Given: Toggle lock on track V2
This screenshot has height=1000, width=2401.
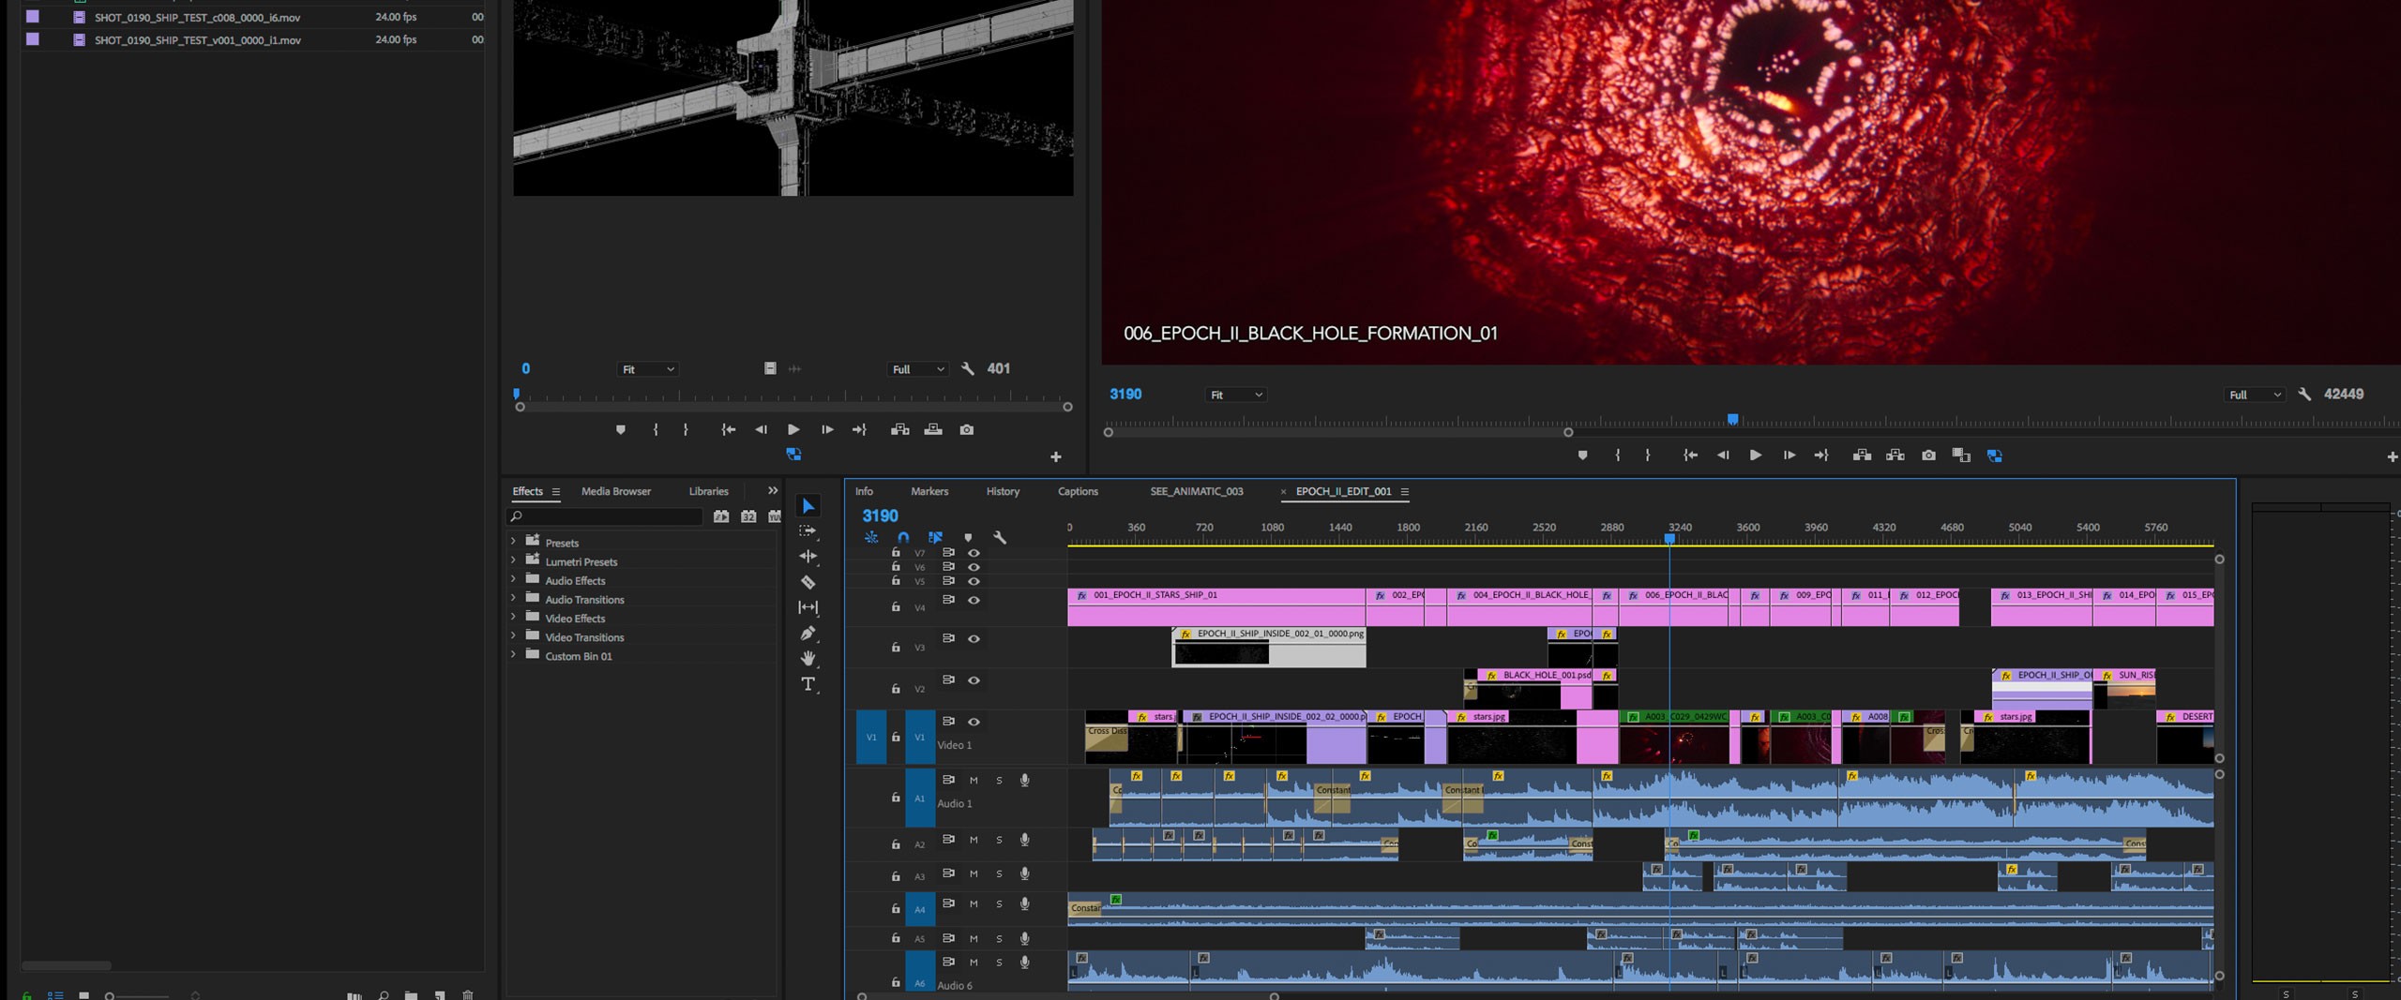Looking at the screenshot, I should click(x=895, y=689).
